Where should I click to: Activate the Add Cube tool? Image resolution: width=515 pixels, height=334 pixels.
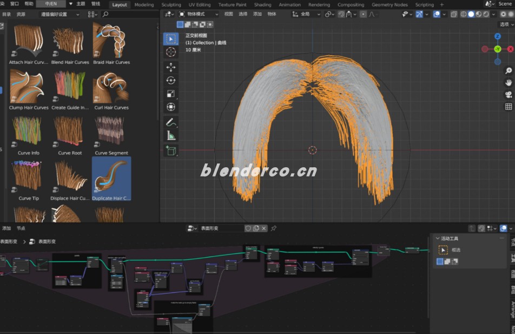click(x=171, y=150)
